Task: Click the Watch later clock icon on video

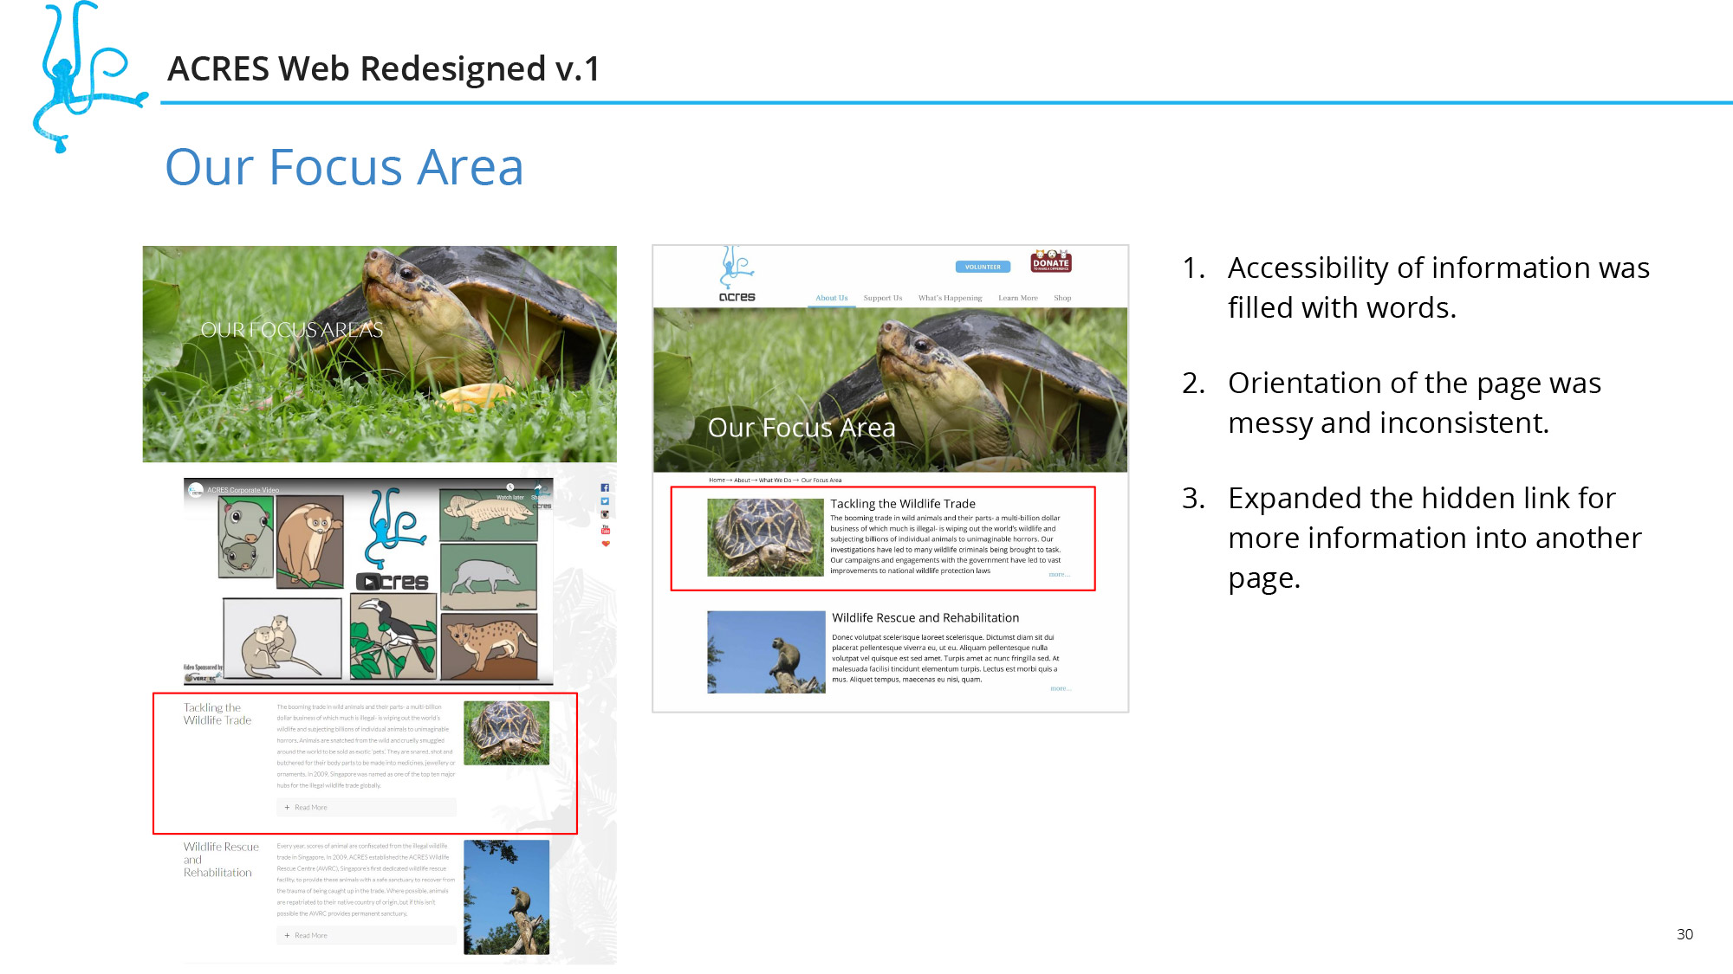Action: click(x=510, y=488)
